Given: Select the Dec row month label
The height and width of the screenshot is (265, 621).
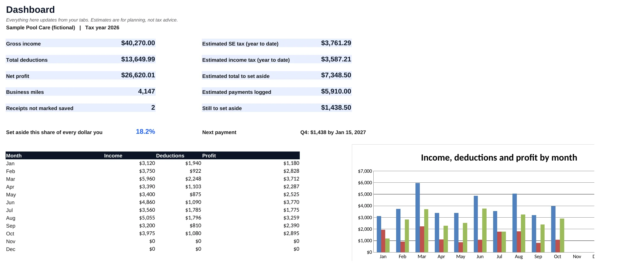Looking at the screenshot, I should point(11,249).
